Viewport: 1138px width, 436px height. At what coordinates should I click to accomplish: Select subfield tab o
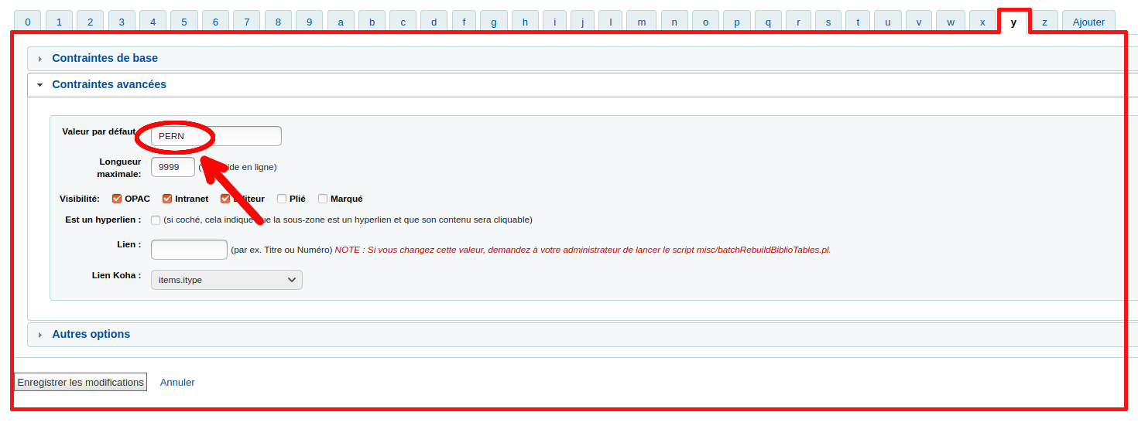click(705, 22)
